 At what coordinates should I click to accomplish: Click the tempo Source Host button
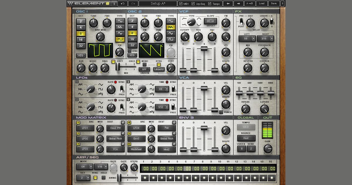coord(246,138)
